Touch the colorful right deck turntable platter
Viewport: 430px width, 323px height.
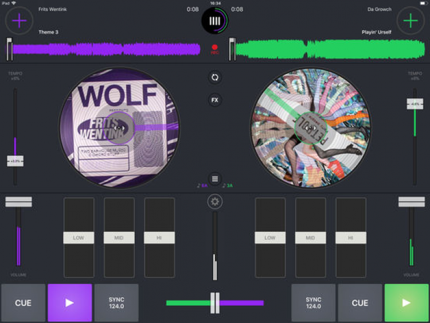point(310,128)
